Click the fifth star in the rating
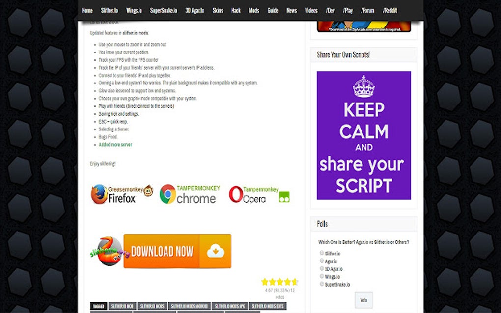This screenshot has height=313, width=501. [x=295, y=282]
